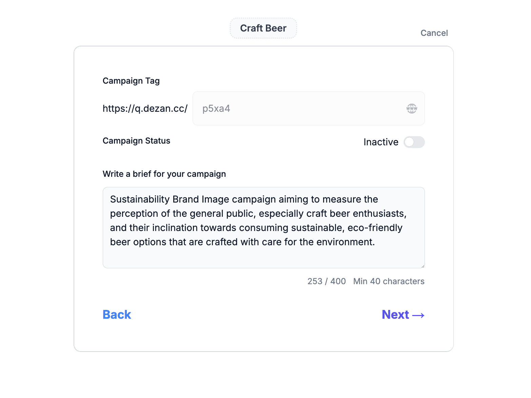Focus the campaign tag input with p5xa4
531x398 pixels.
(298, 108)
